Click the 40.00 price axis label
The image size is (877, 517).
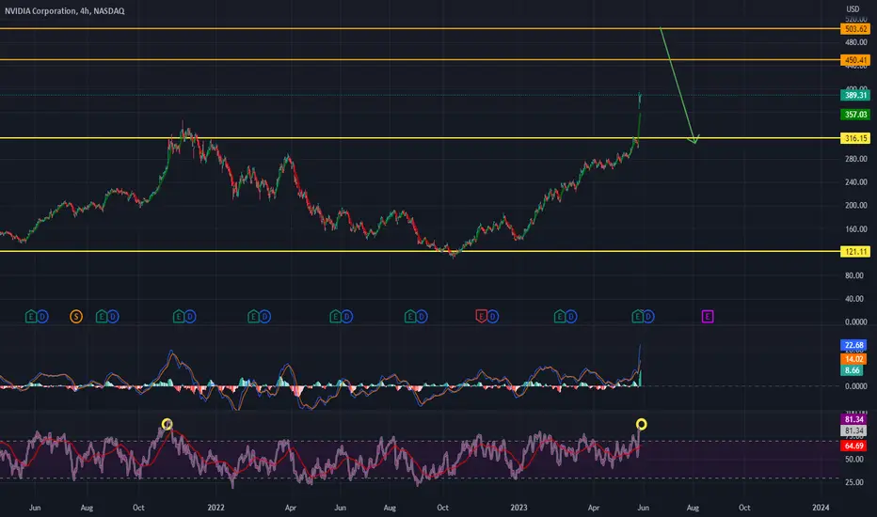(x=855, y=299)
